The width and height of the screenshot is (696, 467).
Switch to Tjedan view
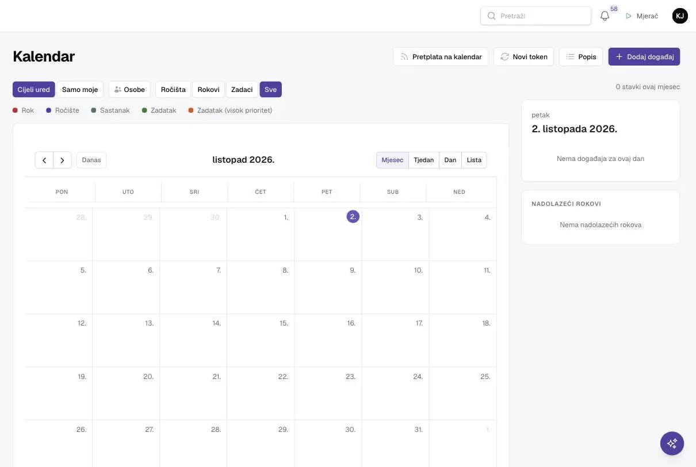pos(424,160)
